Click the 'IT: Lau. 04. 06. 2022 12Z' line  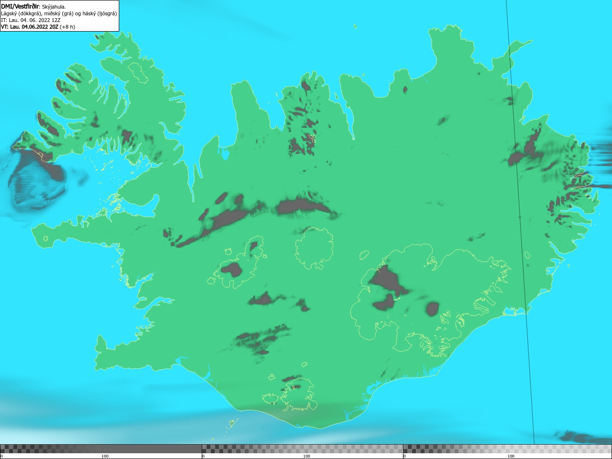point(31,20)
